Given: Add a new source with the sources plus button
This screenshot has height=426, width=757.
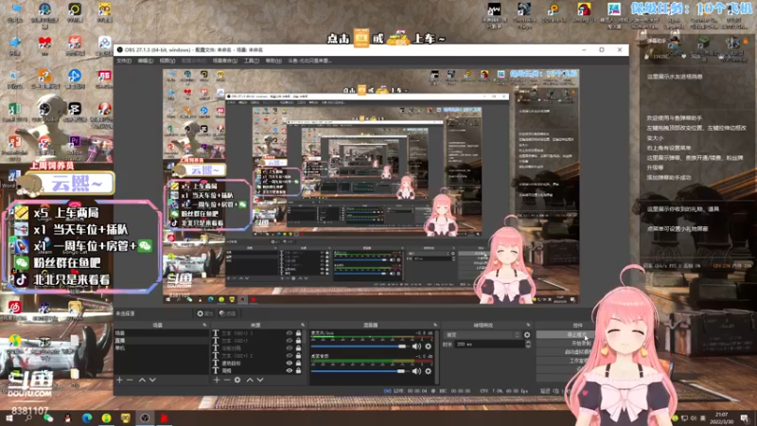Looking at the screenshot, I should point(217,381).
